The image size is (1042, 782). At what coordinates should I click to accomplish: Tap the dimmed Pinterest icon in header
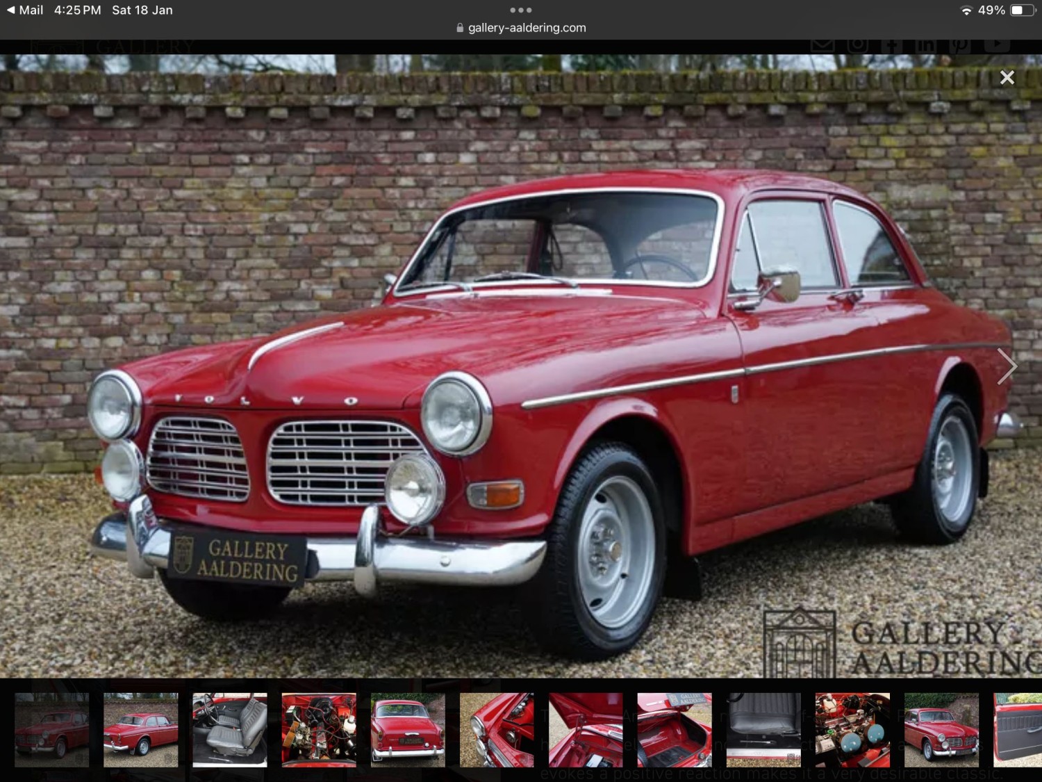959,46
